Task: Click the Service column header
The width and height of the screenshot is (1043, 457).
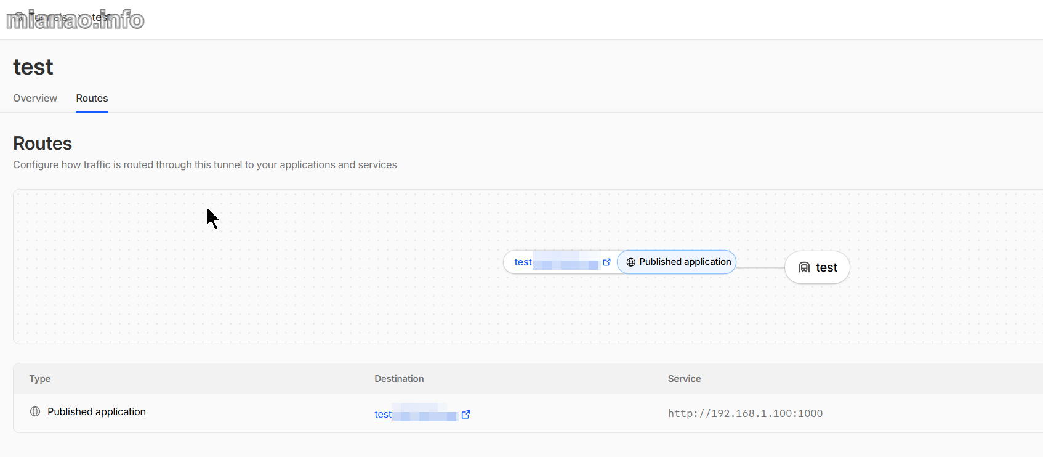Action: [x=684, y=379]
